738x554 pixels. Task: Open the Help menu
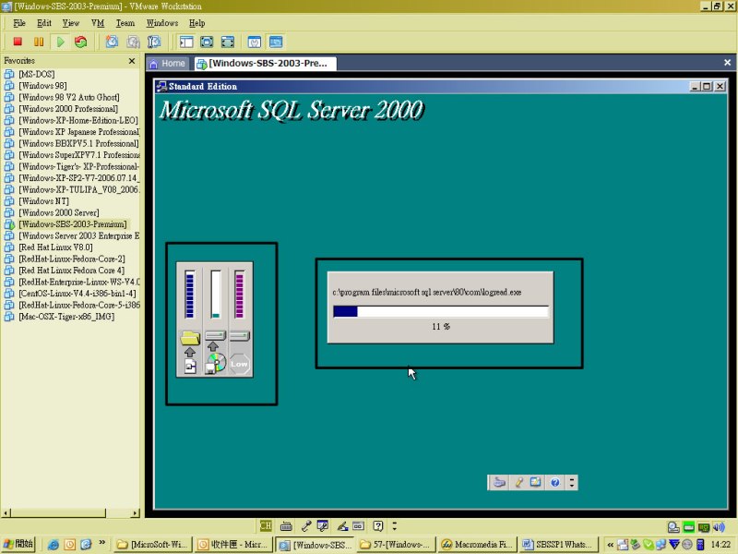pos(196,22)
